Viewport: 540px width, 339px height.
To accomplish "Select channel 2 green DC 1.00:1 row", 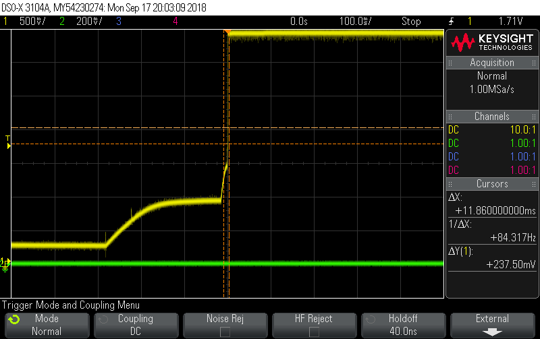I will pos(492,144).
